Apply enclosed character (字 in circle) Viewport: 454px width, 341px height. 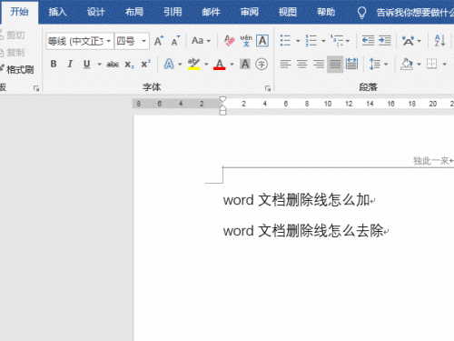pos(262,64)
